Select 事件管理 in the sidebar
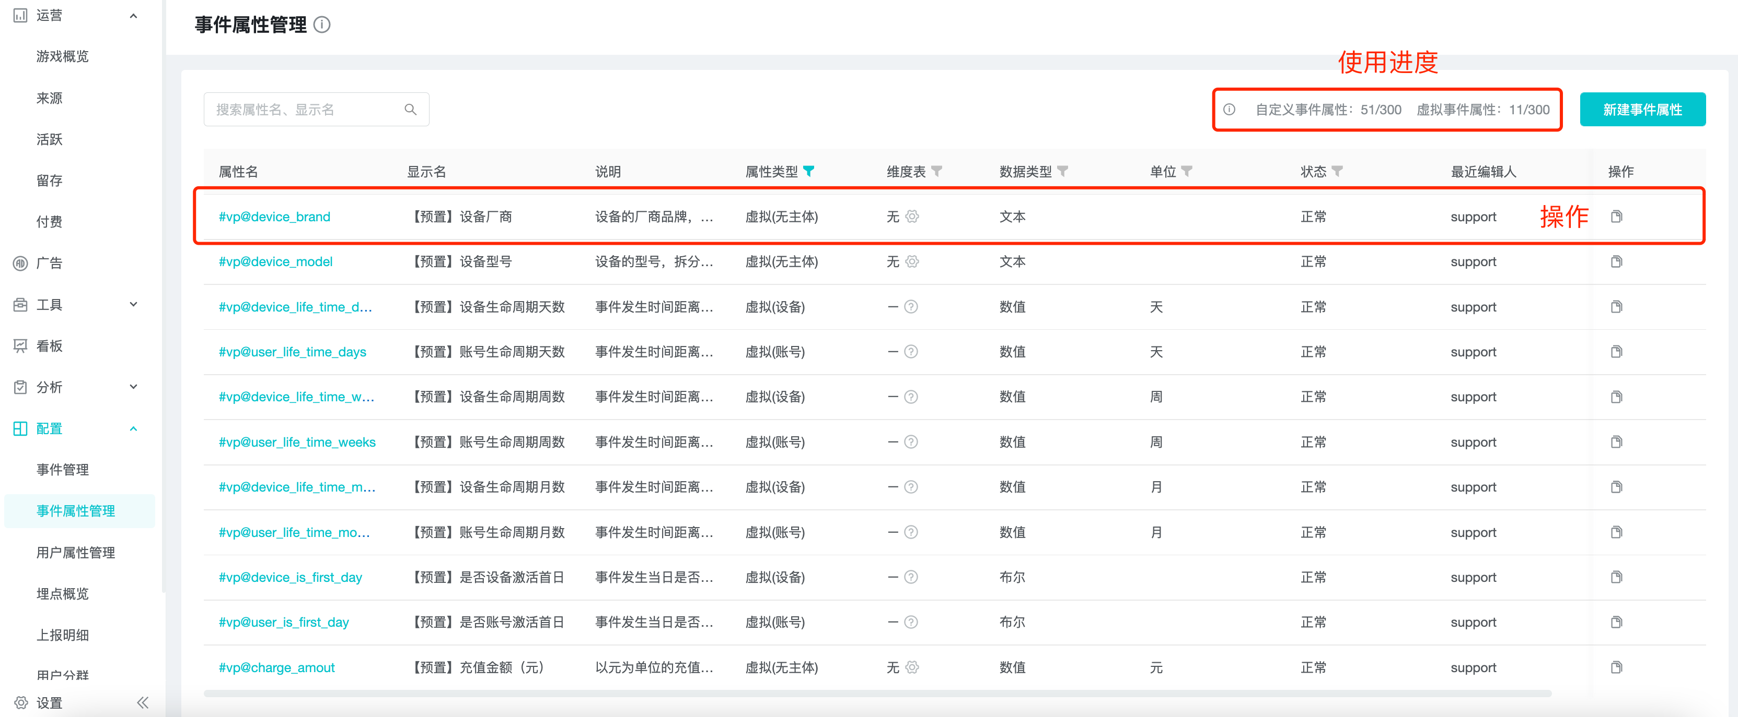The image size is (1738, 717). tap(63, 470)
